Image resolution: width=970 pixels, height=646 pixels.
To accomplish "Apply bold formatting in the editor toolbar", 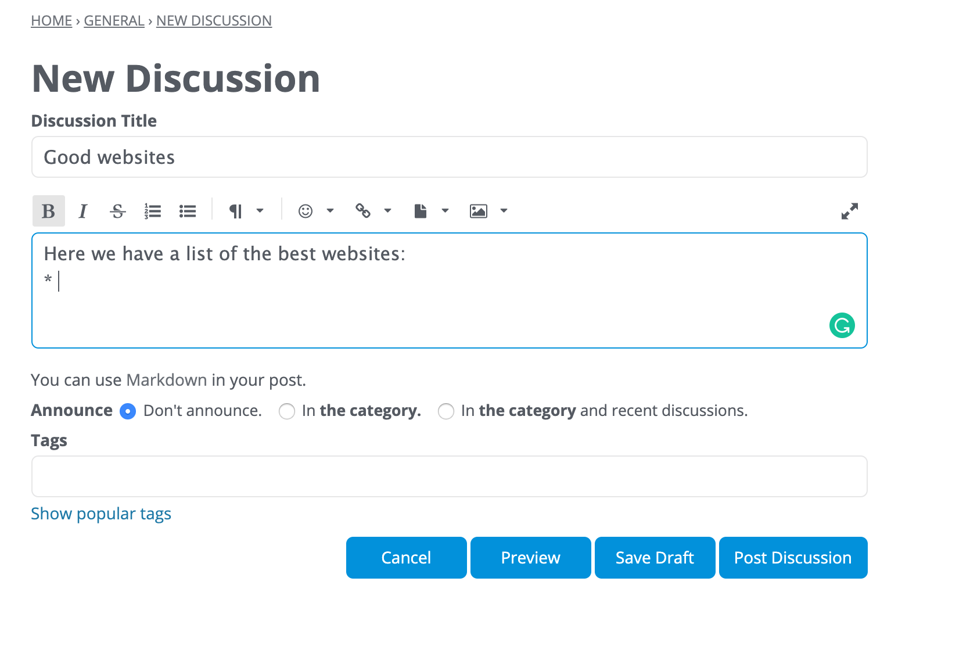I will 48,211.
